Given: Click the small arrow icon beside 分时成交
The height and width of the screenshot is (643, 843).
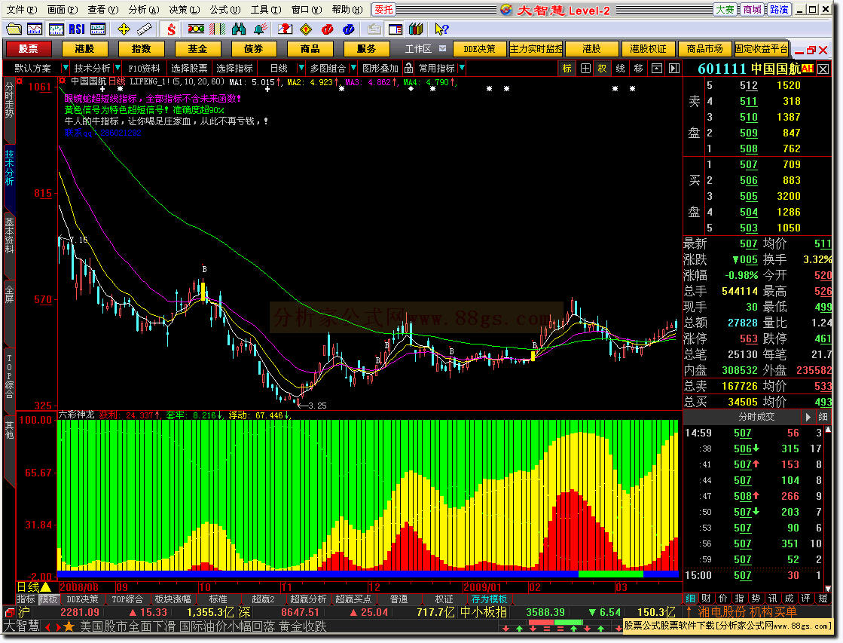Looking at the screenshot, I should click(808, 417).
